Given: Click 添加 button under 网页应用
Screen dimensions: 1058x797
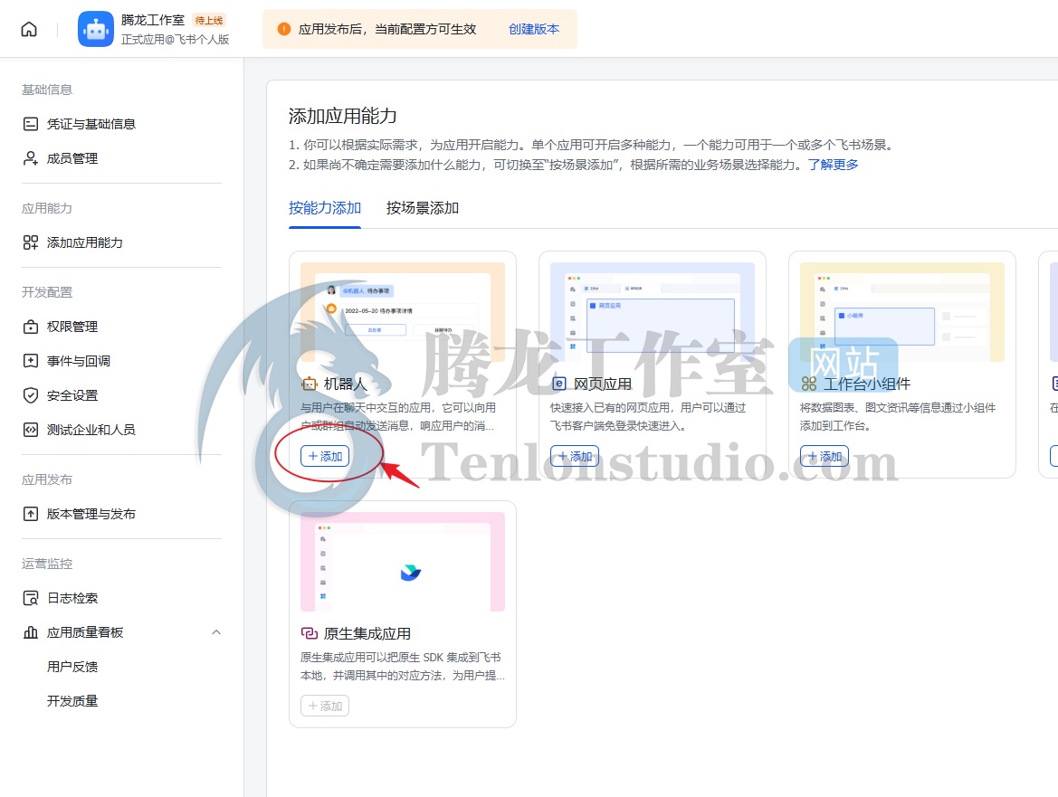Looking at the screenshot, I should pos(575,457).
